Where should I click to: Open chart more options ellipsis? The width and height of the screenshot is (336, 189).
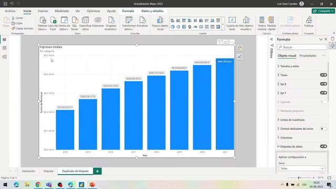(232, 42)
